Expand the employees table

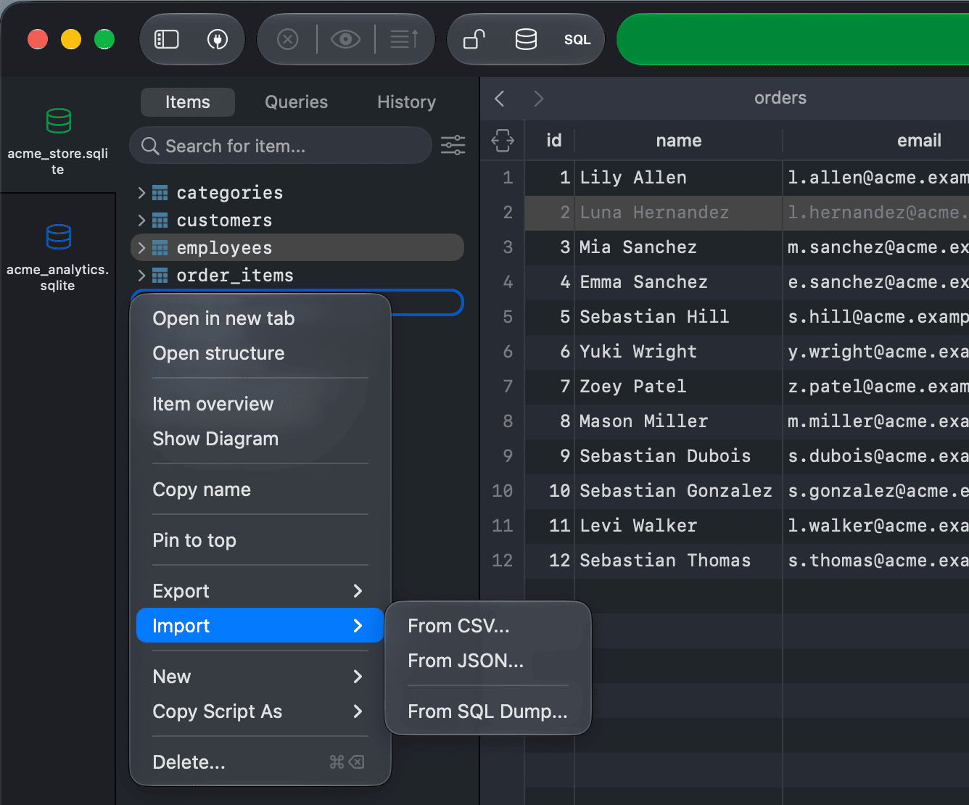click(141, 247)
